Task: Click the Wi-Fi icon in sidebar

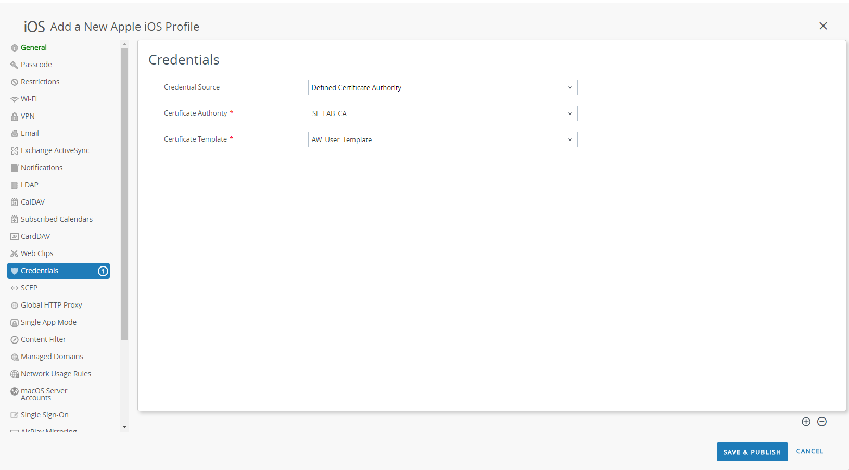Action: (x=14, y=99)
